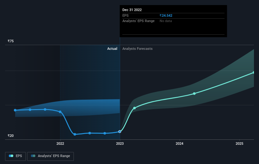Click the lowest EPS point after 2022 drop
The image size is (259, 164).
[x=75, y=134]
